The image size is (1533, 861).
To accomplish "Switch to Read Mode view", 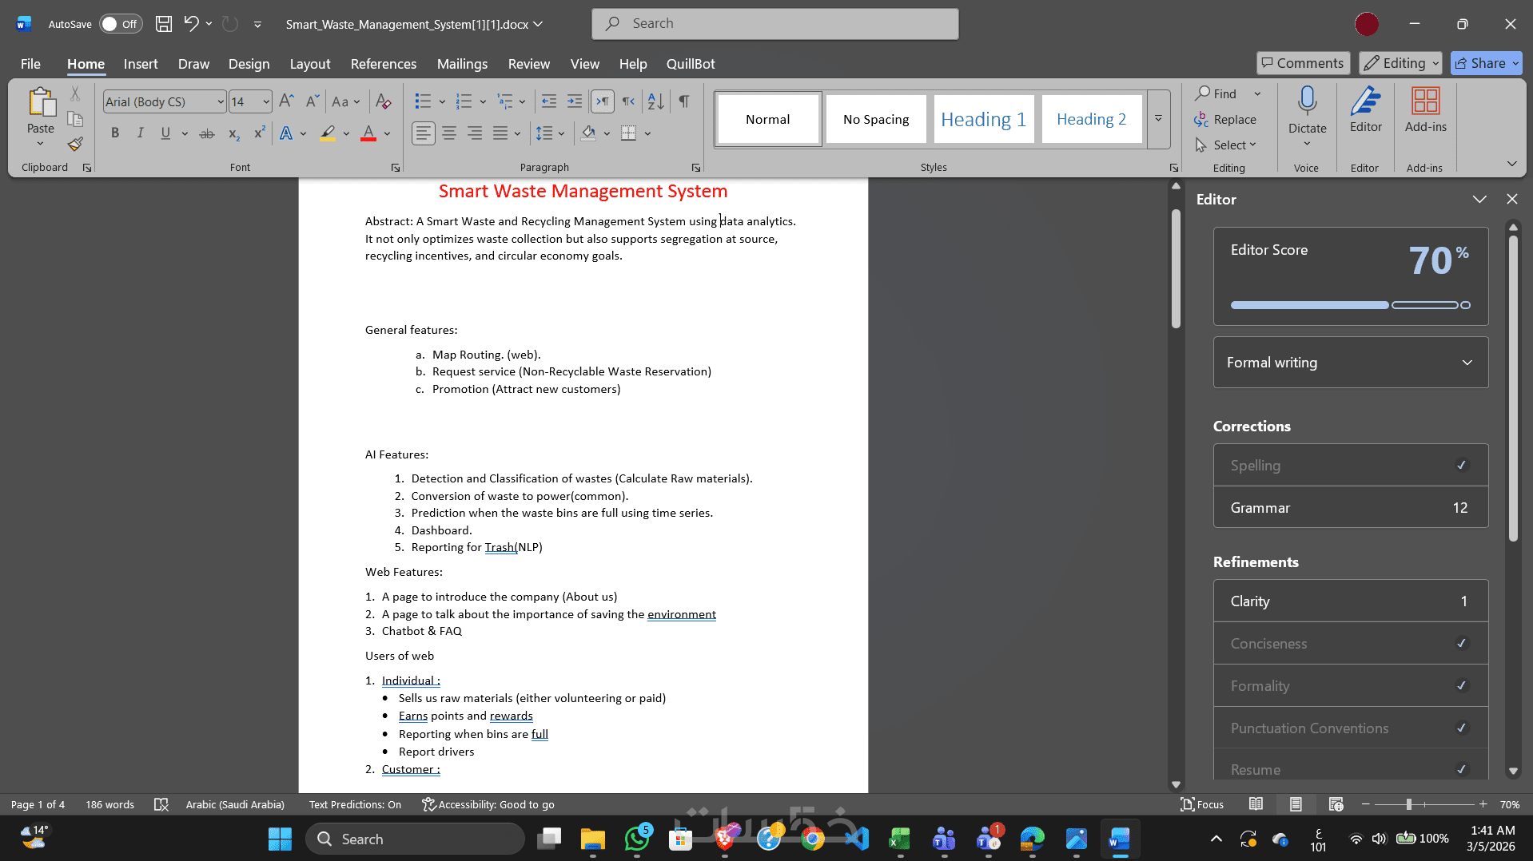I will point(1256,804).
